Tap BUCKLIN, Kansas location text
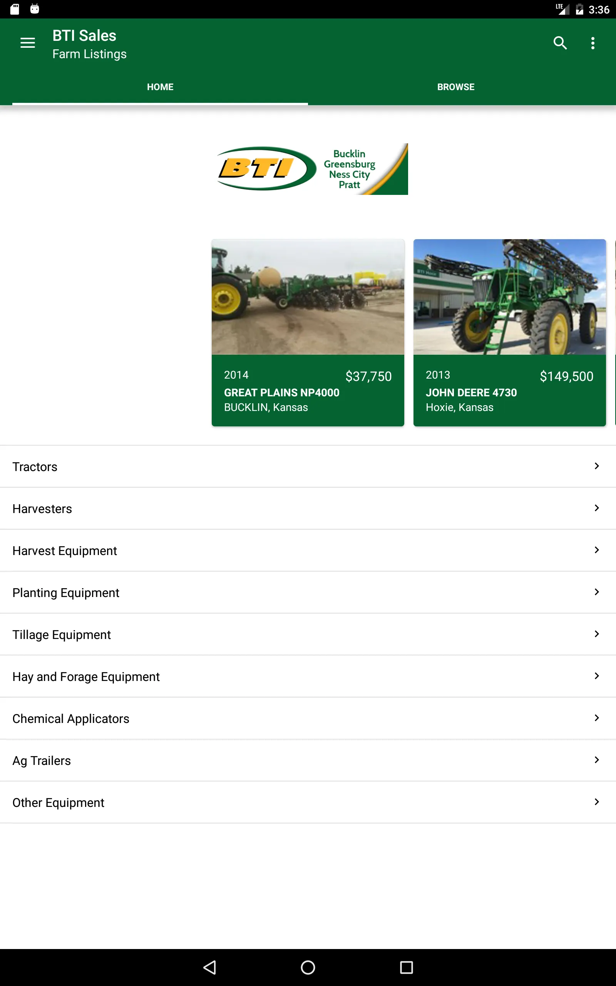 (x=266, y=407)
